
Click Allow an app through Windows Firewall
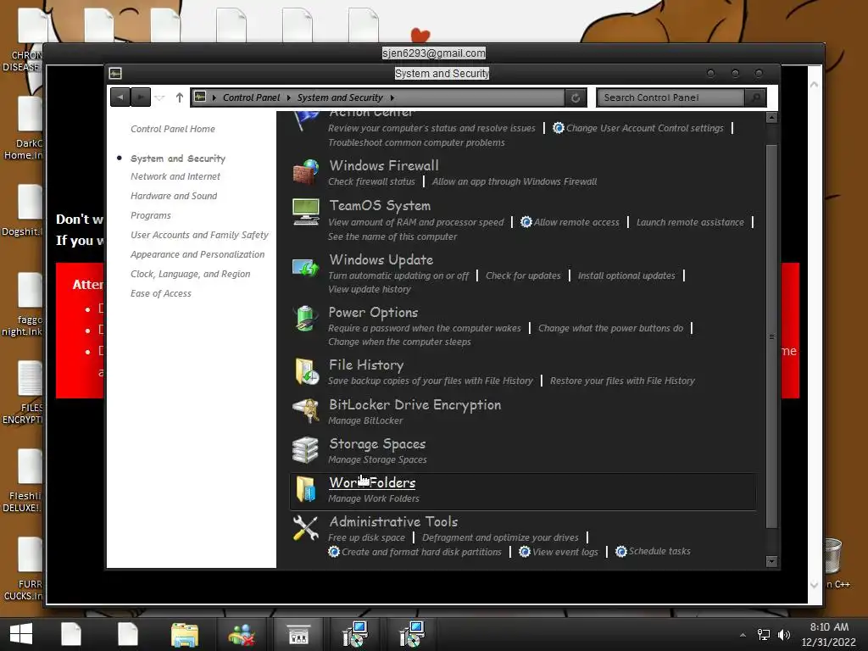515,181
